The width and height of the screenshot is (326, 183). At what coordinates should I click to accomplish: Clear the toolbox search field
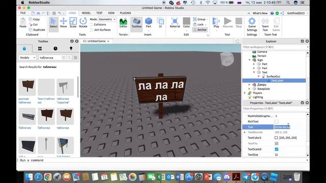[x=63, y=57]
